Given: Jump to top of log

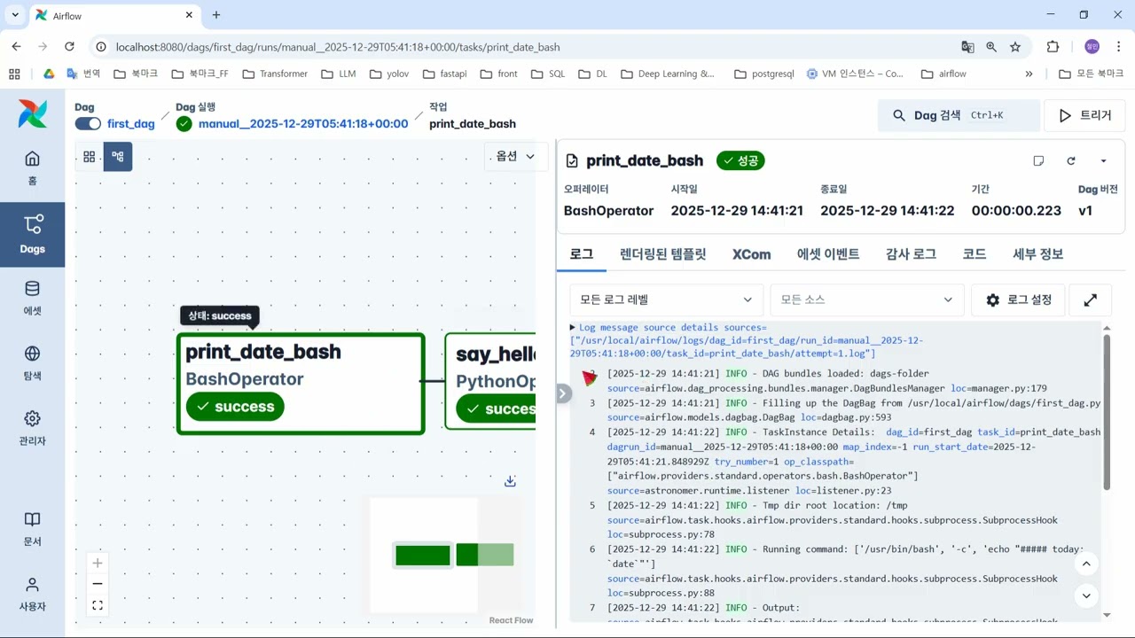Looking at the screenshot, I should pos(1086,564).
